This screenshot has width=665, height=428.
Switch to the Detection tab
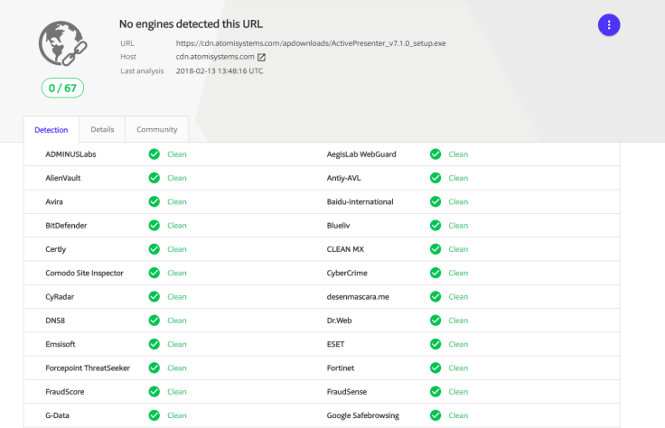(52, 130)
